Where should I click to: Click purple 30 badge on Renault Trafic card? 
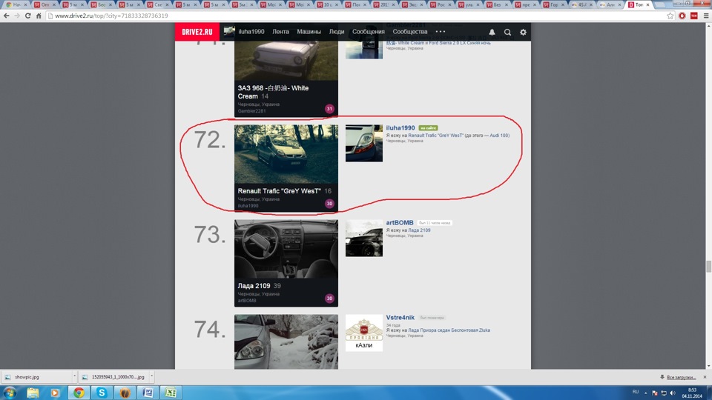[x=329, y=204]
